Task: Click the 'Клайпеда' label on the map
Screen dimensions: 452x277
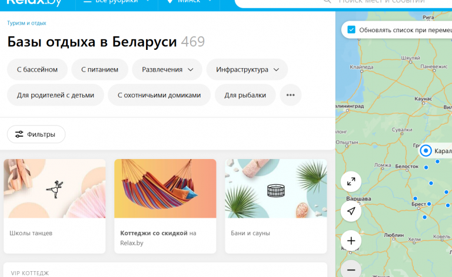Action: 361,67
